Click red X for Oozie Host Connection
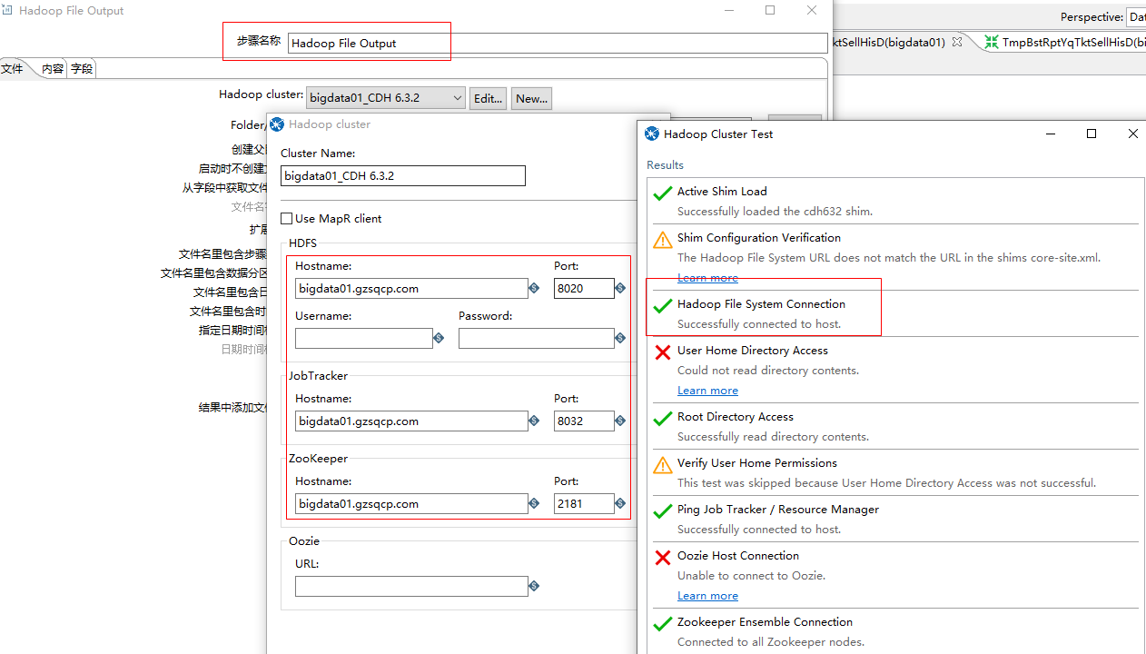This screenshot has width=1146, height=654. [x=663, y=557]
